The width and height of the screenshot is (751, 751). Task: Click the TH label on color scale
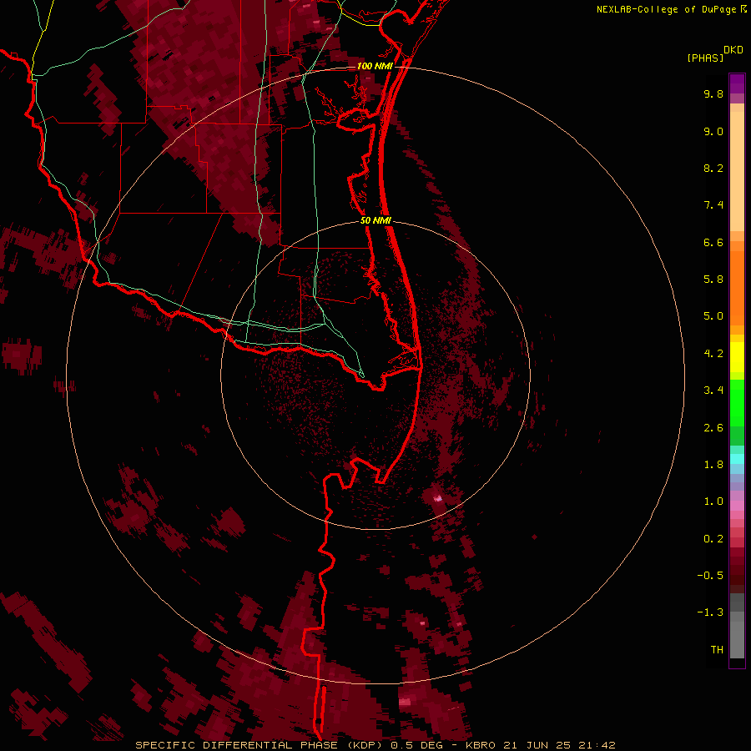tap(717, 650)
